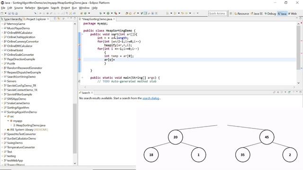Switch to the Java EE perspective

(257, 14)
